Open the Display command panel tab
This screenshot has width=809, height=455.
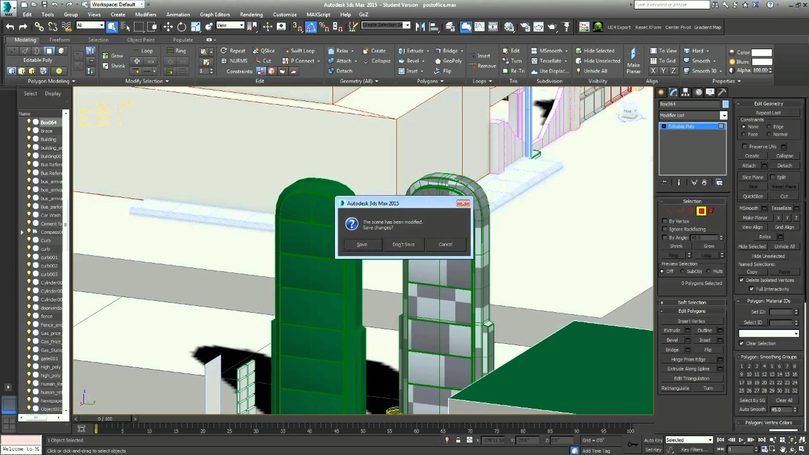point(710,92)
